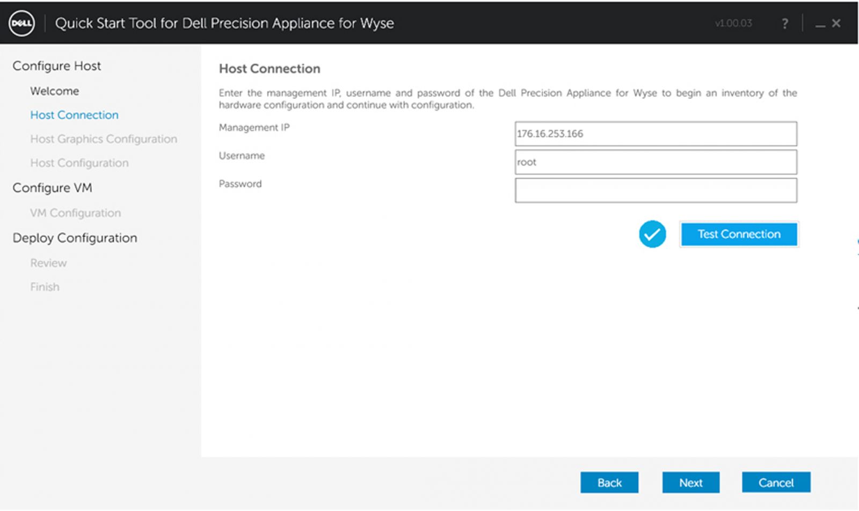859x511 pixels.
Task: Click the Test Connection button
Action: pos(739,234)
